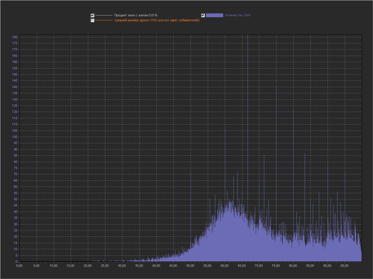
Task: Click horizontal axis label '30,00'
Action: pos(122,266)
